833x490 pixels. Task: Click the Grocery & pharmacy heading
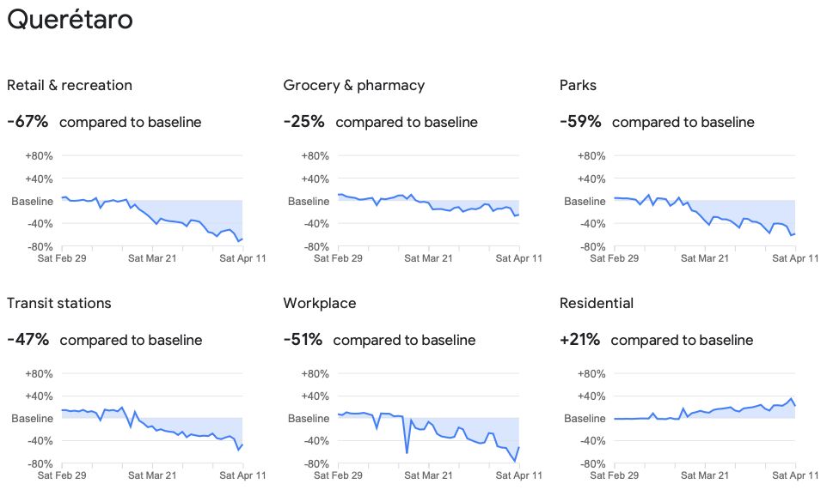[x=354, y=85]
